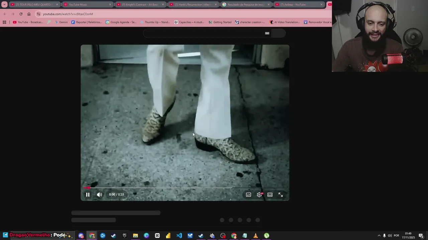Image resolution: width=428 pixels, height=240 pixels.
Task: Open the Thumbs Up - Stand... bookmark
Action: (x=155, y=22)
